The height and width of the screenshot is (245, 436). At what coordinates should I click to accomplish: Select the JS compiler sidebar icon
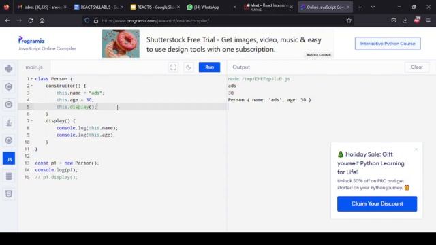point(9,159)
